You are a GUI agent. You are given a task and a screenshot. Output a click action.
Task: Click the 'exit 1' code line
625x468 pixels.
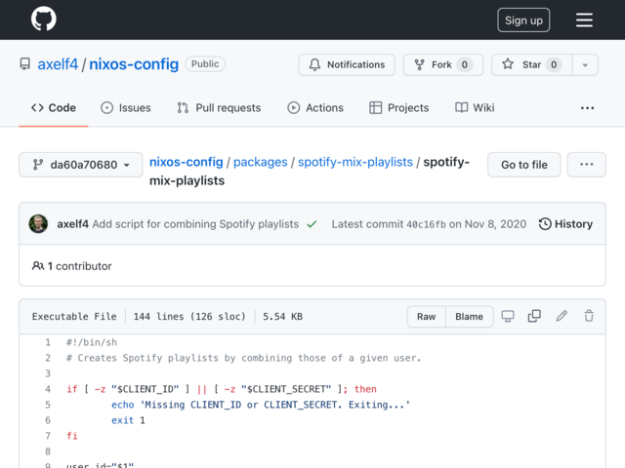tap(128, 420)
